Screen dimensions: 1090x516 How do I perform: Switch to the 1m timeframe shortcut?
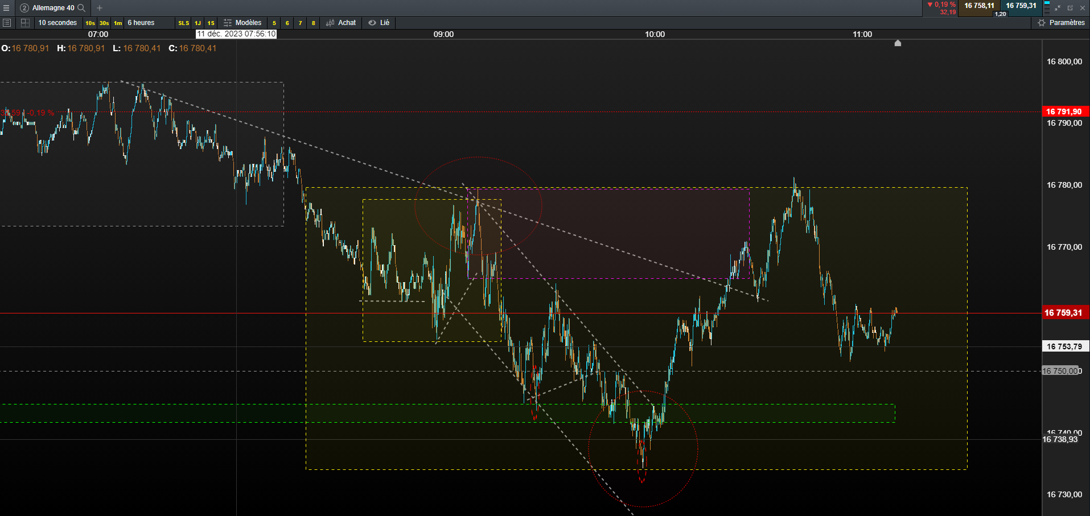point(118,23)
